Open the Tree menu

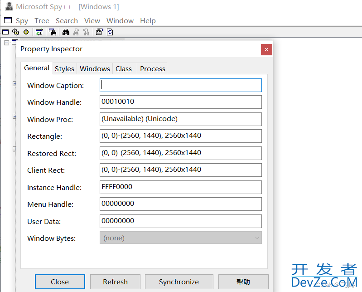point(42,21)
